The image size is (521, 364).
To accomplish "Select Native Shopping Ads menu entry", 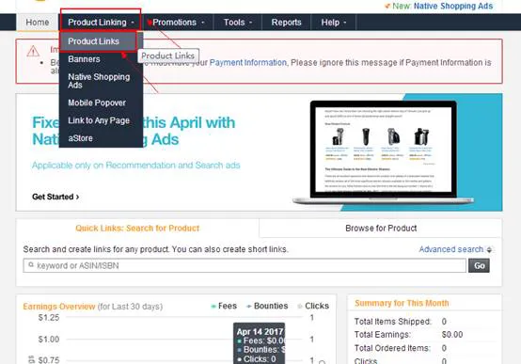I will pos(99,81).
